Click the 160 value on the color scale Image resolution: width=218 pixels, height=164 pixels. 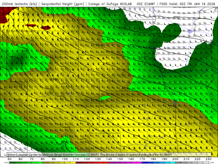(x=131, y=159)
